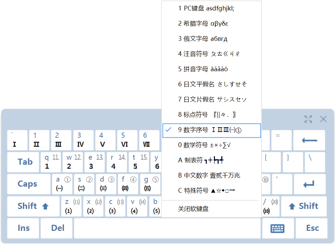Viewport: 335px width, 244px height.
Task: Click the Tab key
Action: point(23,162)
